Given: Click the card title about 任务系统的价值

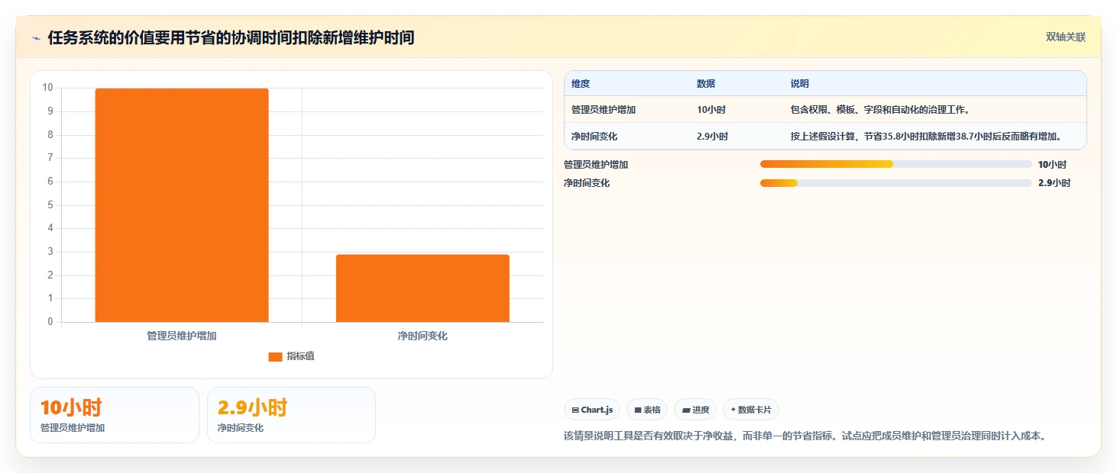Looking at the screenshot, I should 231,38.
